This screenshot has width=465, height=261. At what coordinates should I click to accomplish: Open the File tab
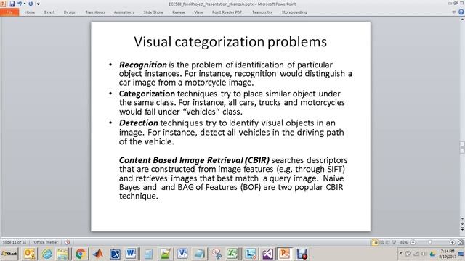[x=9, y=12]
